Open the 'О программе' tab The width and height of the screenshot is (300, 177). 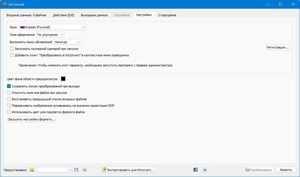coord(167,15)
